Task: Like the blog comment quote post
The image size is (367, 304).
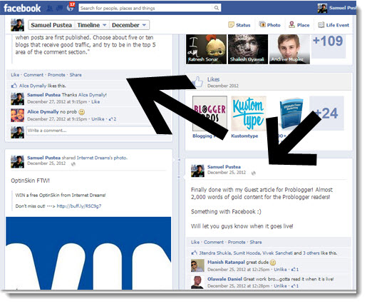Action: 15,75
